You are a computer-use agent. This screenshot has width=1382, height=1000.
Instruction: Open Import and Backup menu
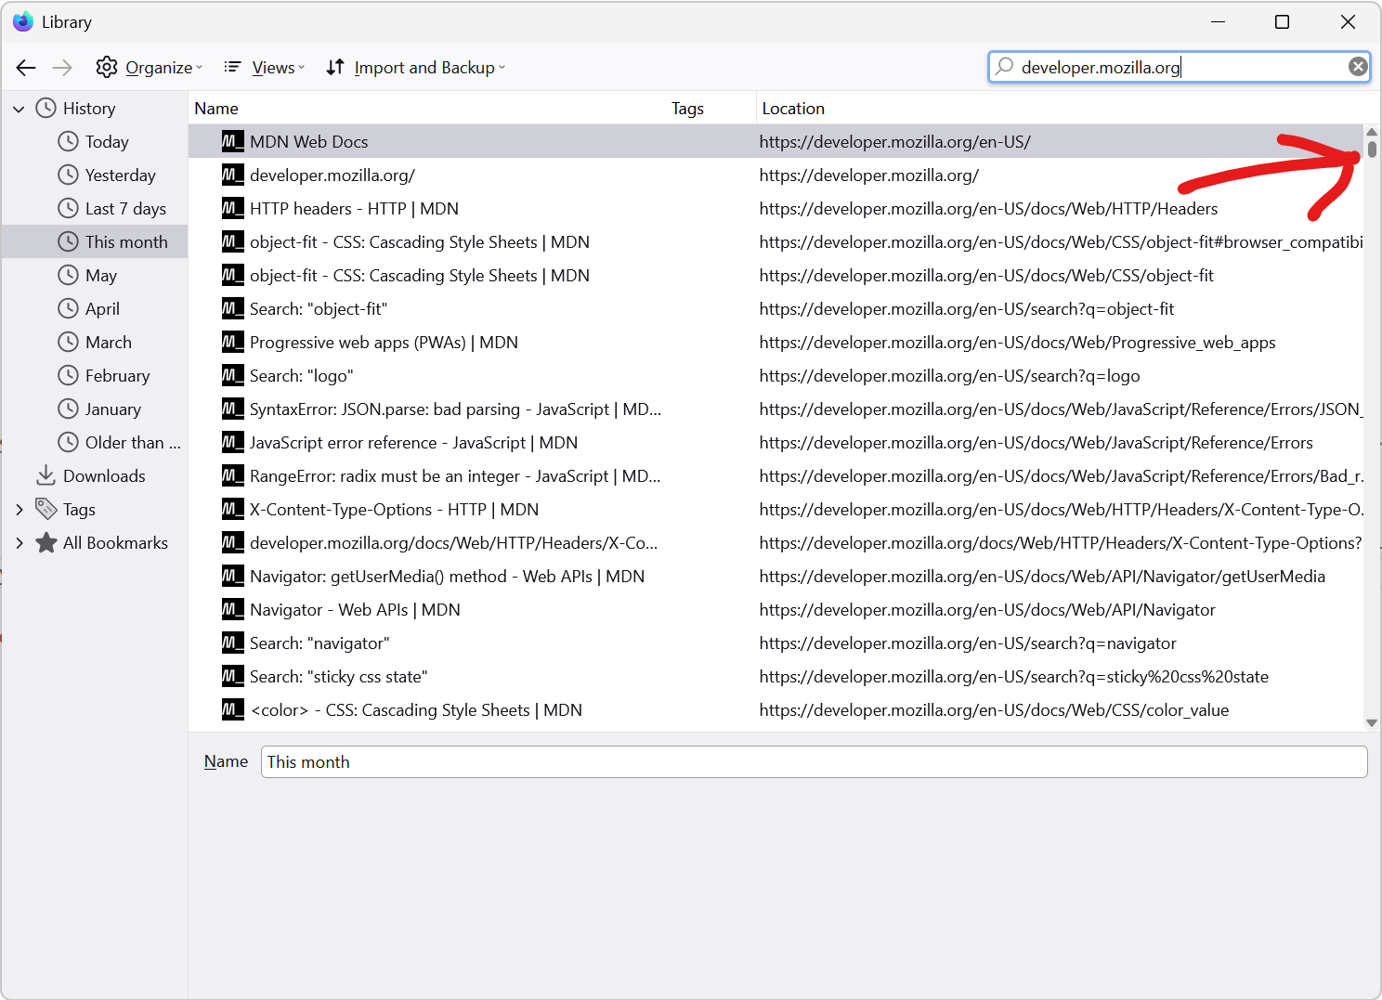click(416, 68)
